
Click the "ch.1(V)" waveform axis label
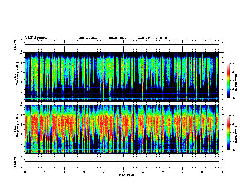point(15,45)
